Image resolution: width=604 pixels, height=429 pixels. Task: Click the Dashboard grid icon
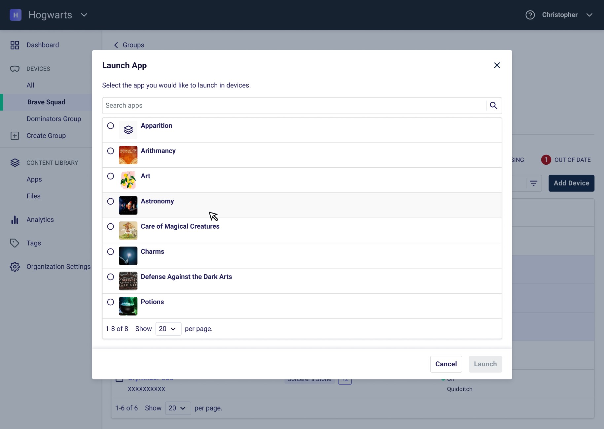[15, 45]
